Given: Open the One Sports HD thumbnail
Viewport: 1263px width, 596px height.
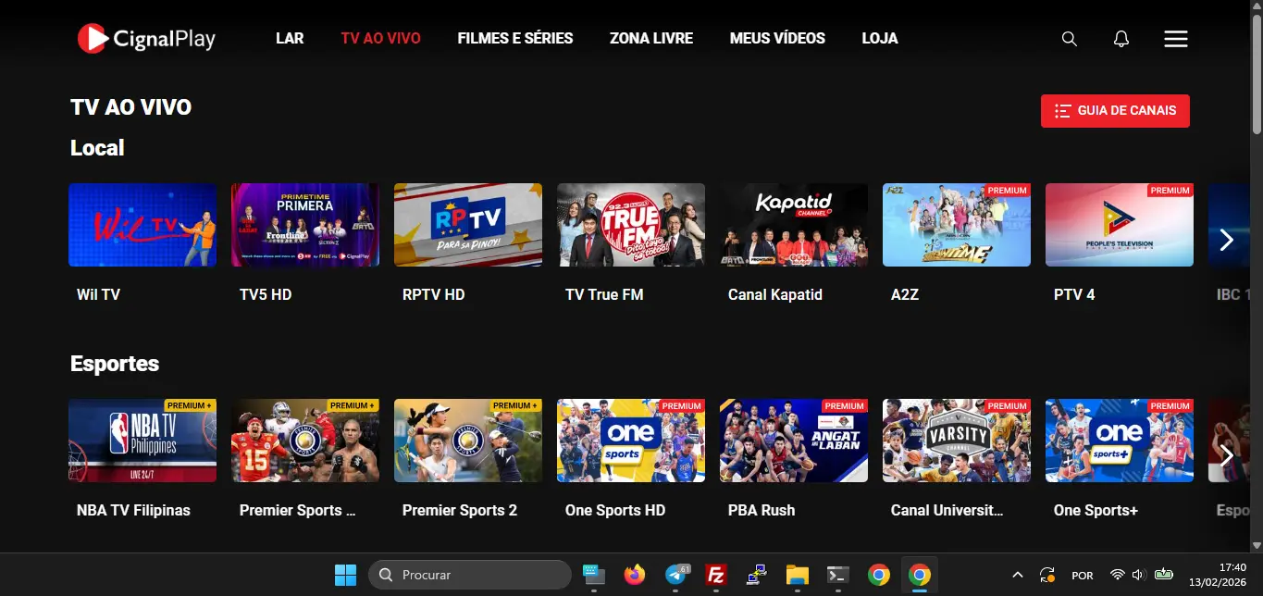Looking at the screenshot, I should (x=631, y=441).
